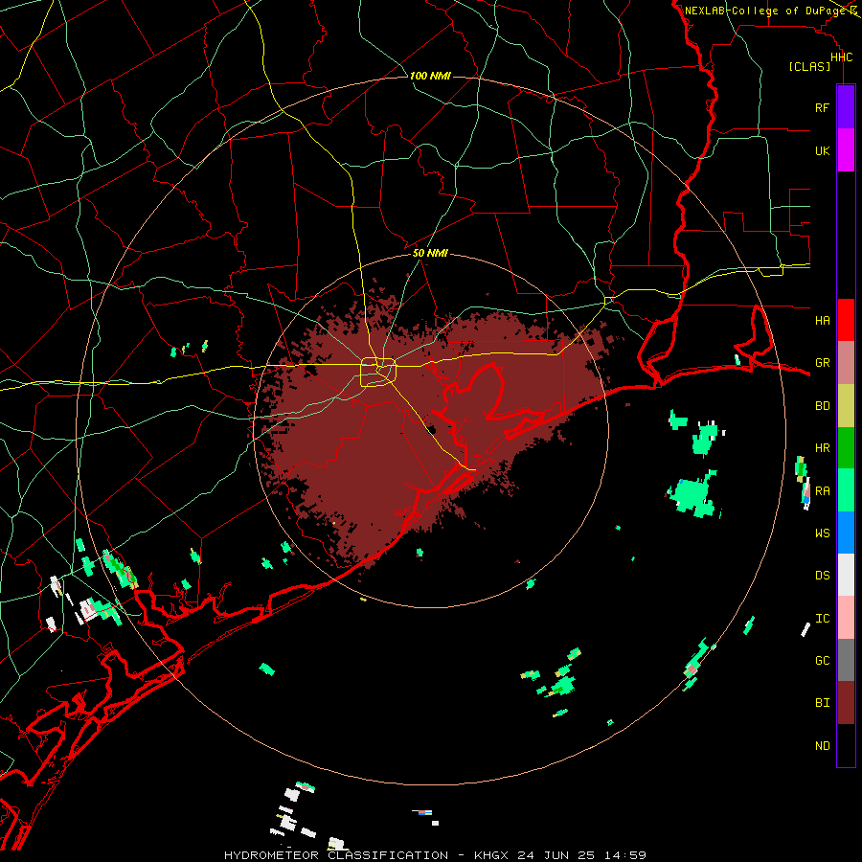This screenshot has width=862, height=862.
Task: Click the WS blue legend swatch
Action: coord(846,533)
